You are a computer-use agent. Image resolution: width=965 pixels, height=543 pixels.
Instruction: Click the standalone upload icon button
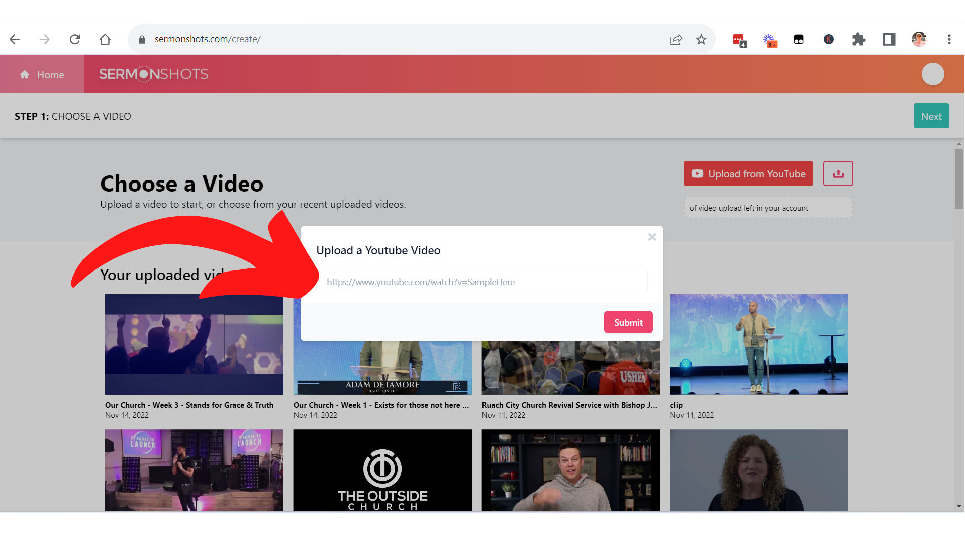pyautogui.click(x=838, y=173)
